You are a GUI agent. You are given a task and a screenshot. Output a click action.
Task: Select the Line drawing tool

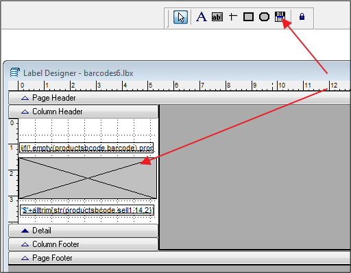pyautogui.click(x=233, y=17)
